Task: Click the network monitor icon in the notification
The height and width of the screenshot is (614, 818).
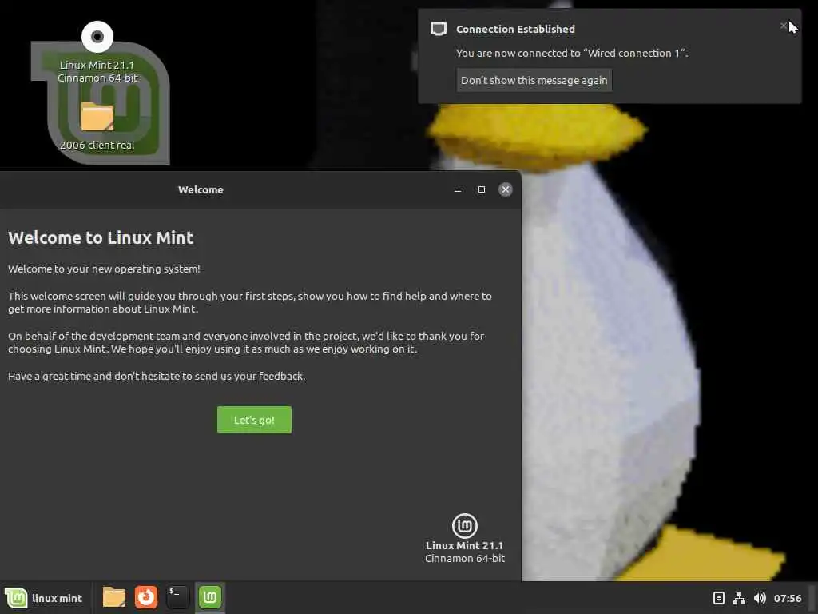Action: click(439, 29)
